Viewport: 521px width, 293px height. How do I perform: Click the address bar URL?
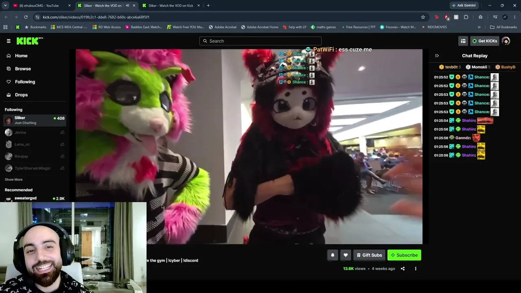pyautogui.click(x=96, y=17)
